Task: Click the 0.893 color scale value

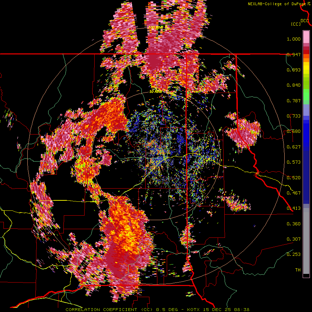Action: click(x=294, y=70)
